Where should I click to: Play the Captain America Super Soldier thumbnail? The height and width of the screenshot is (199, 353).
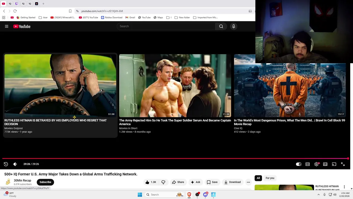pyautogui.click(x=175, y=85)
